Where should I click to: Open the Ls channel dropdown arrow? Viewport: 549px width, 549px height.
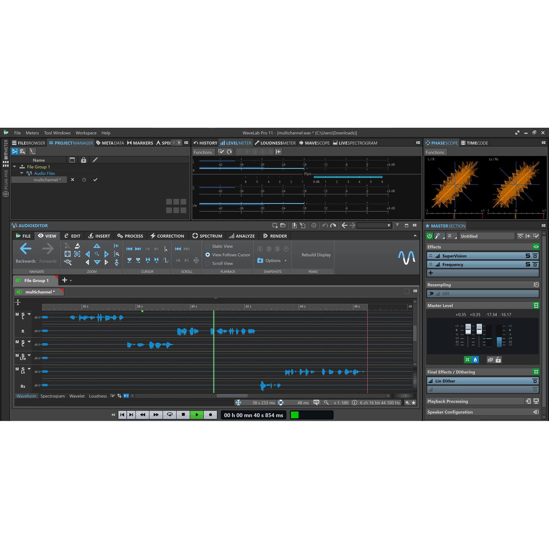(x=29, y=369)
